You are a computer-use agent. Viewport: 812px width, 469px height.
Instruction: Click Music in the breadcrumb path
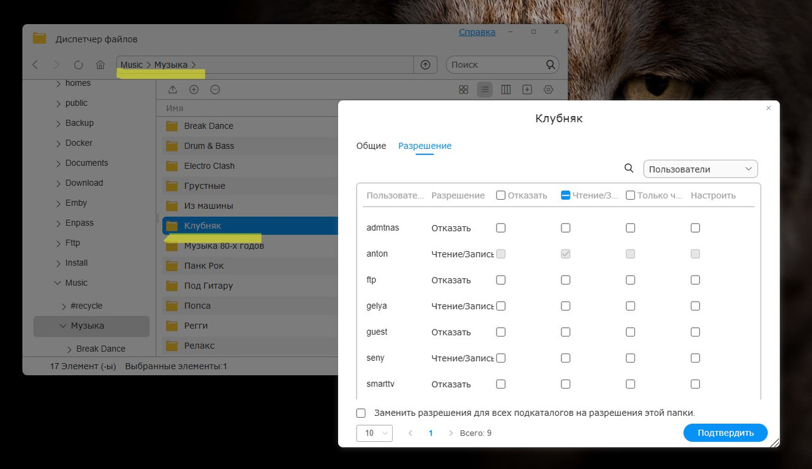[132, 65]
